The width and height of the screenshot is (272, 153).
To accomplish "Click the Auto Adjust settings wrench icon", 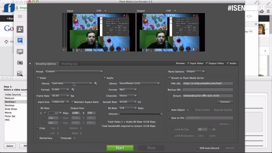I will [188, 110].
